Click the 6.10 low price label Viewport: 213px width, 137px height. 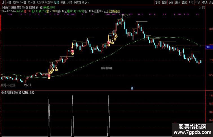click(28, 85)
